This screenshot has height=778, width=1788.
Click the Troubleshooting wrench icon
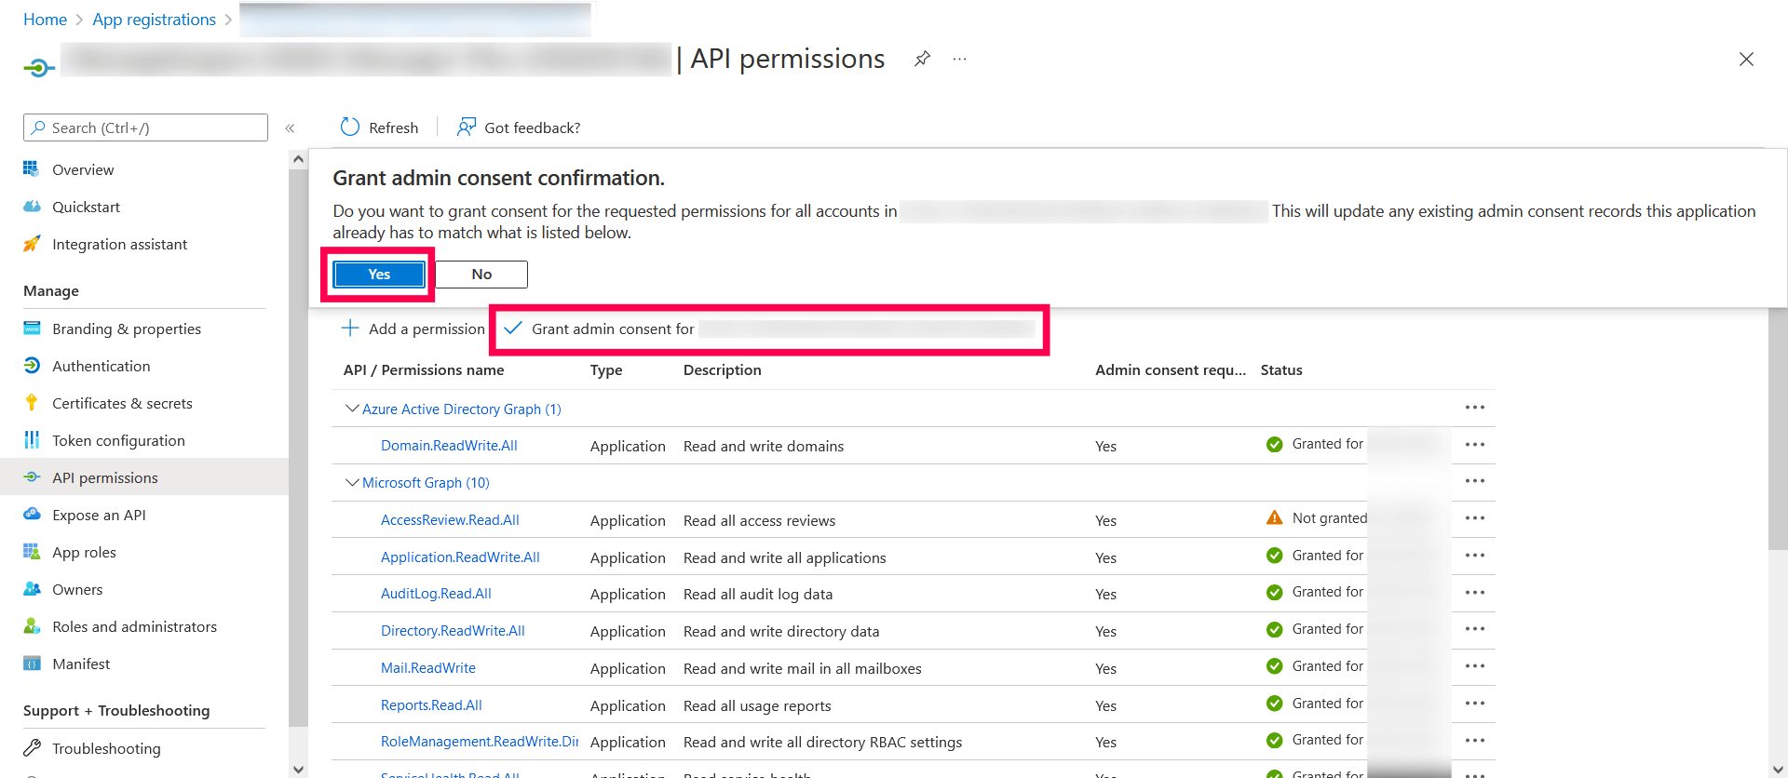pos(32,747)
